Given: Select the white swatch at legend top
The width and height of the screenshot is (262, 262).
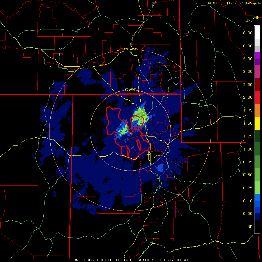Looking at the screenshot, I should click(x=257, y=32).
